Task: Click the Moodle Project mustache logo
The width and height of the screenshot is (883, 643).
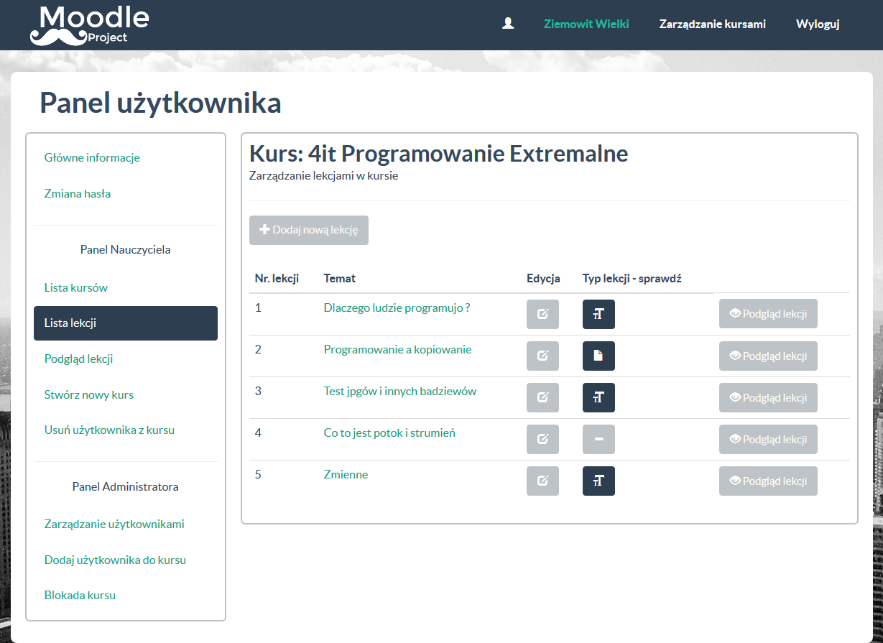Action: tap(89, 25)
